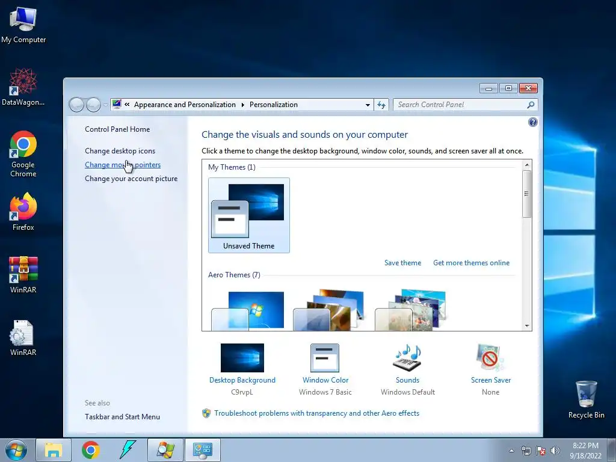Click the network tray icon
616x462 pixels.
tap(526, 451)
